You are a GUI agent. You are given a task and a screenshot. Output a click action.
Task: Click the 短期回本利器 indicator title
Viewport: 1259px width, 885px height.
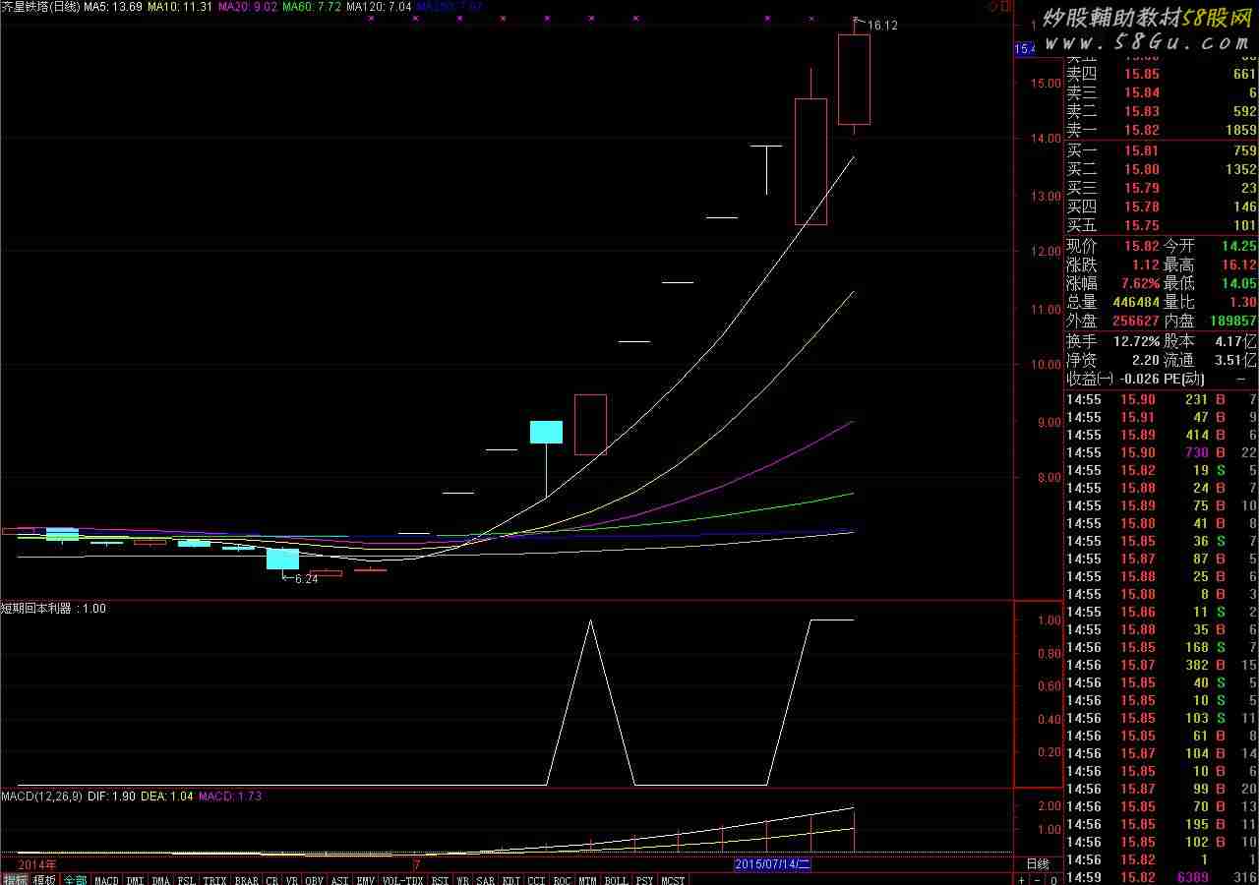[x=39, y=609]
